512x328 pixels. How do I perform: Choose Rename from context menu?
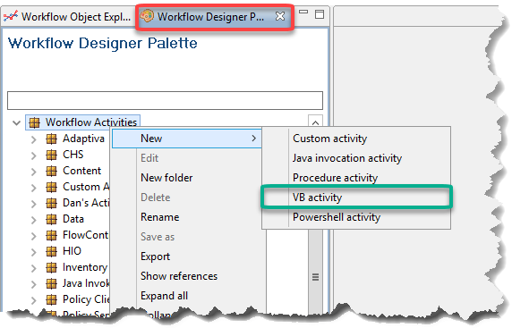(187, 217)
